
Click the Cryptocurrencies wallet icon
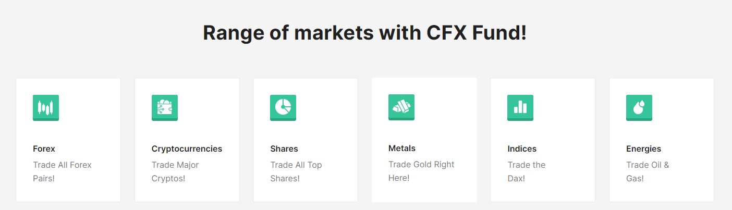tap(165, 108)
